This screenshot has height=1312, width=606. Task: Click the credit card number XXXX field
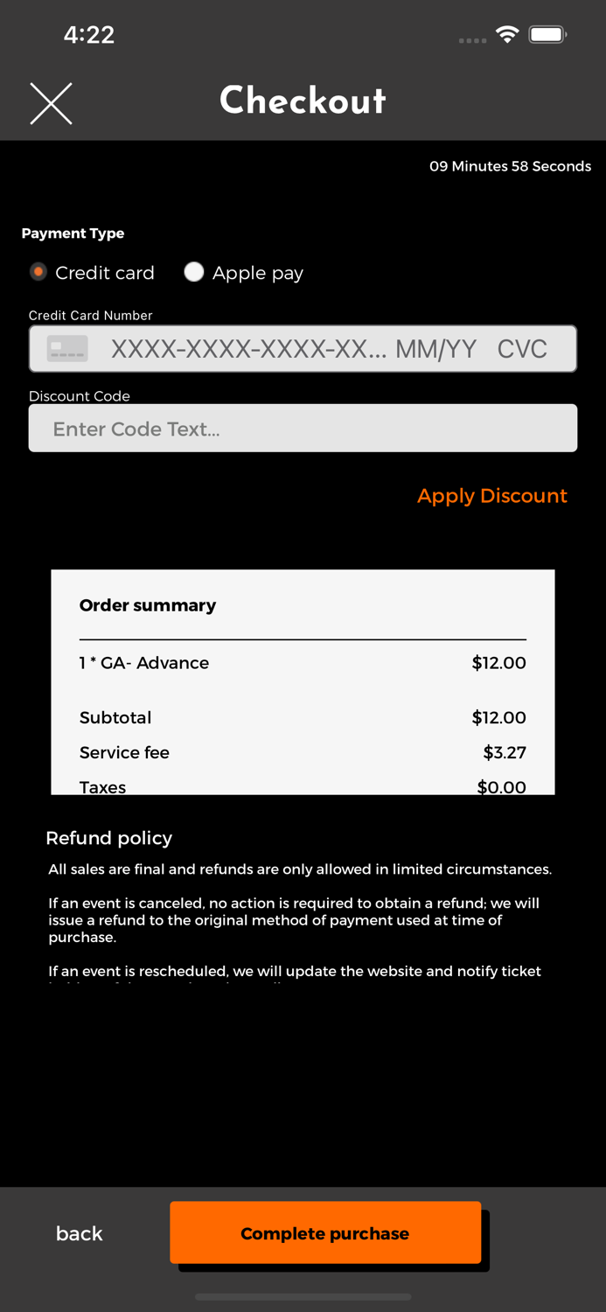point(248,349)
